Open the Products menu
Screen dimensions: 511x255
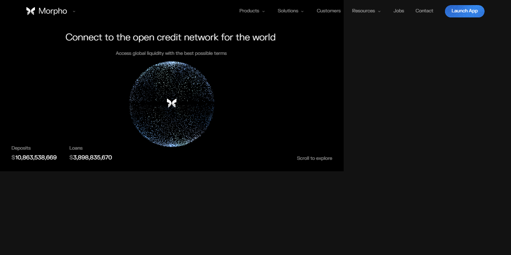[x=249, y=11]
